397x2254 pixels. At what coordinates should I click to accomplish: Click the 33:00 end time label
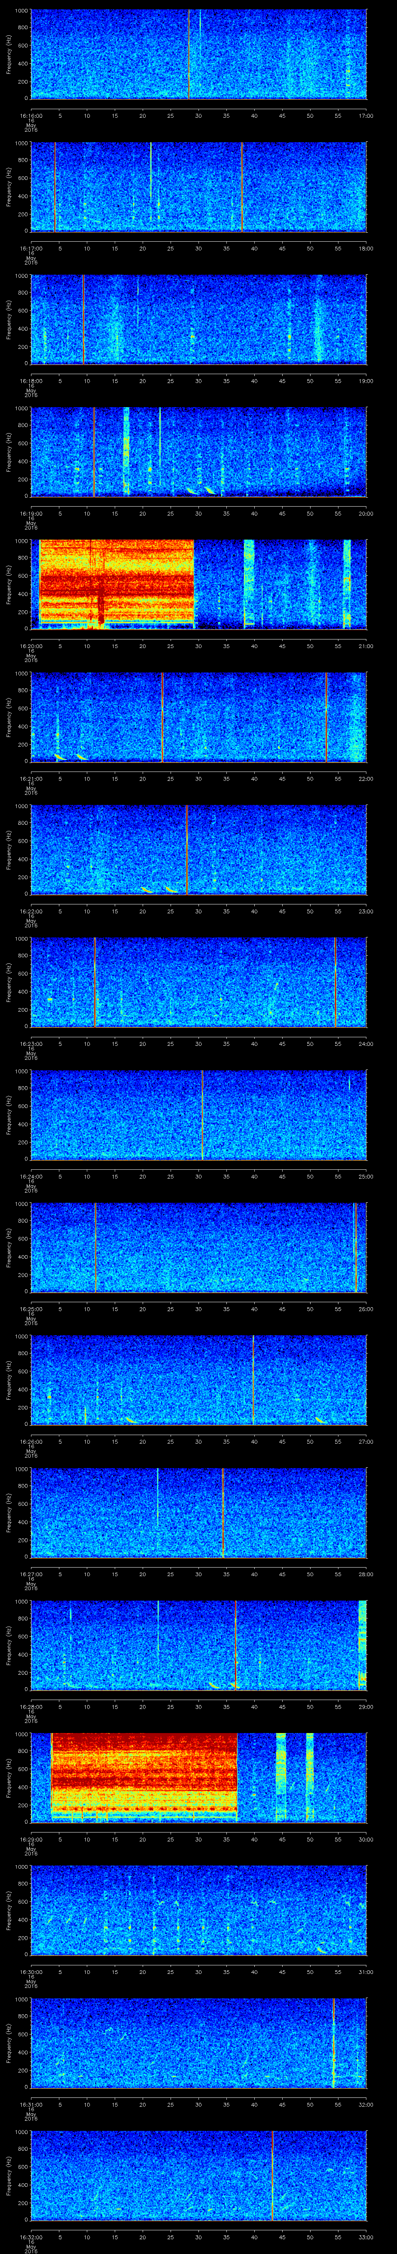click(366, 2237)
